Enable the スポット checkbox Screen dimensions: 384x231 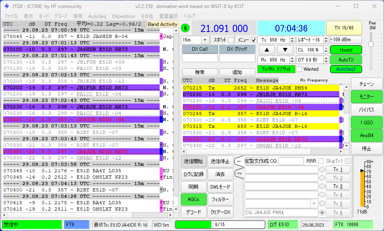coord(231,40)
